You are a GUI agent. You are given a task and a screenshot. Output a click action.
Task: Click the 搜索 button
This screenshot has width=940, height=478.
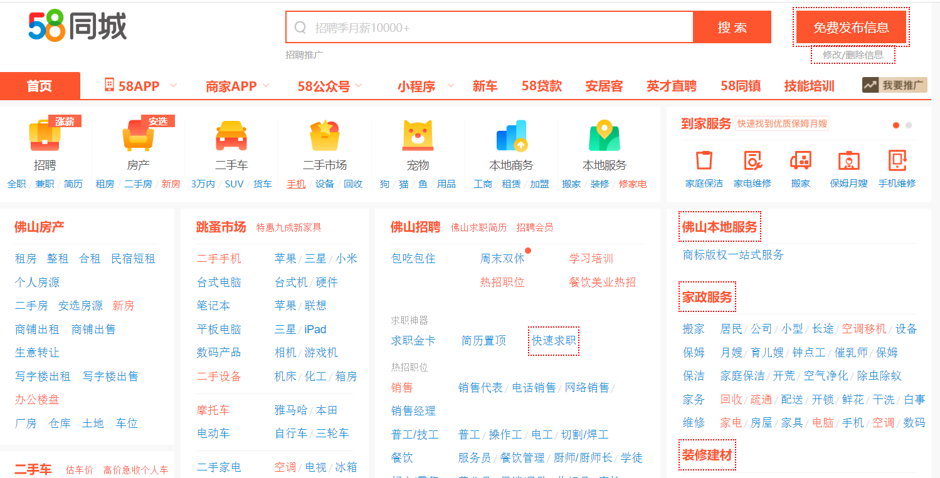732,28
